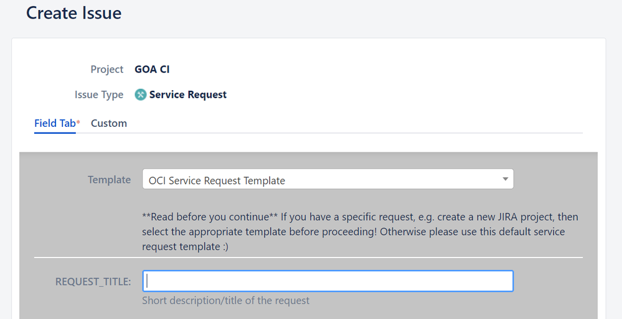Click the blue underline beneath Field Tab
The height and width of the screenshot is (319, 622).
tap(55, 132)
